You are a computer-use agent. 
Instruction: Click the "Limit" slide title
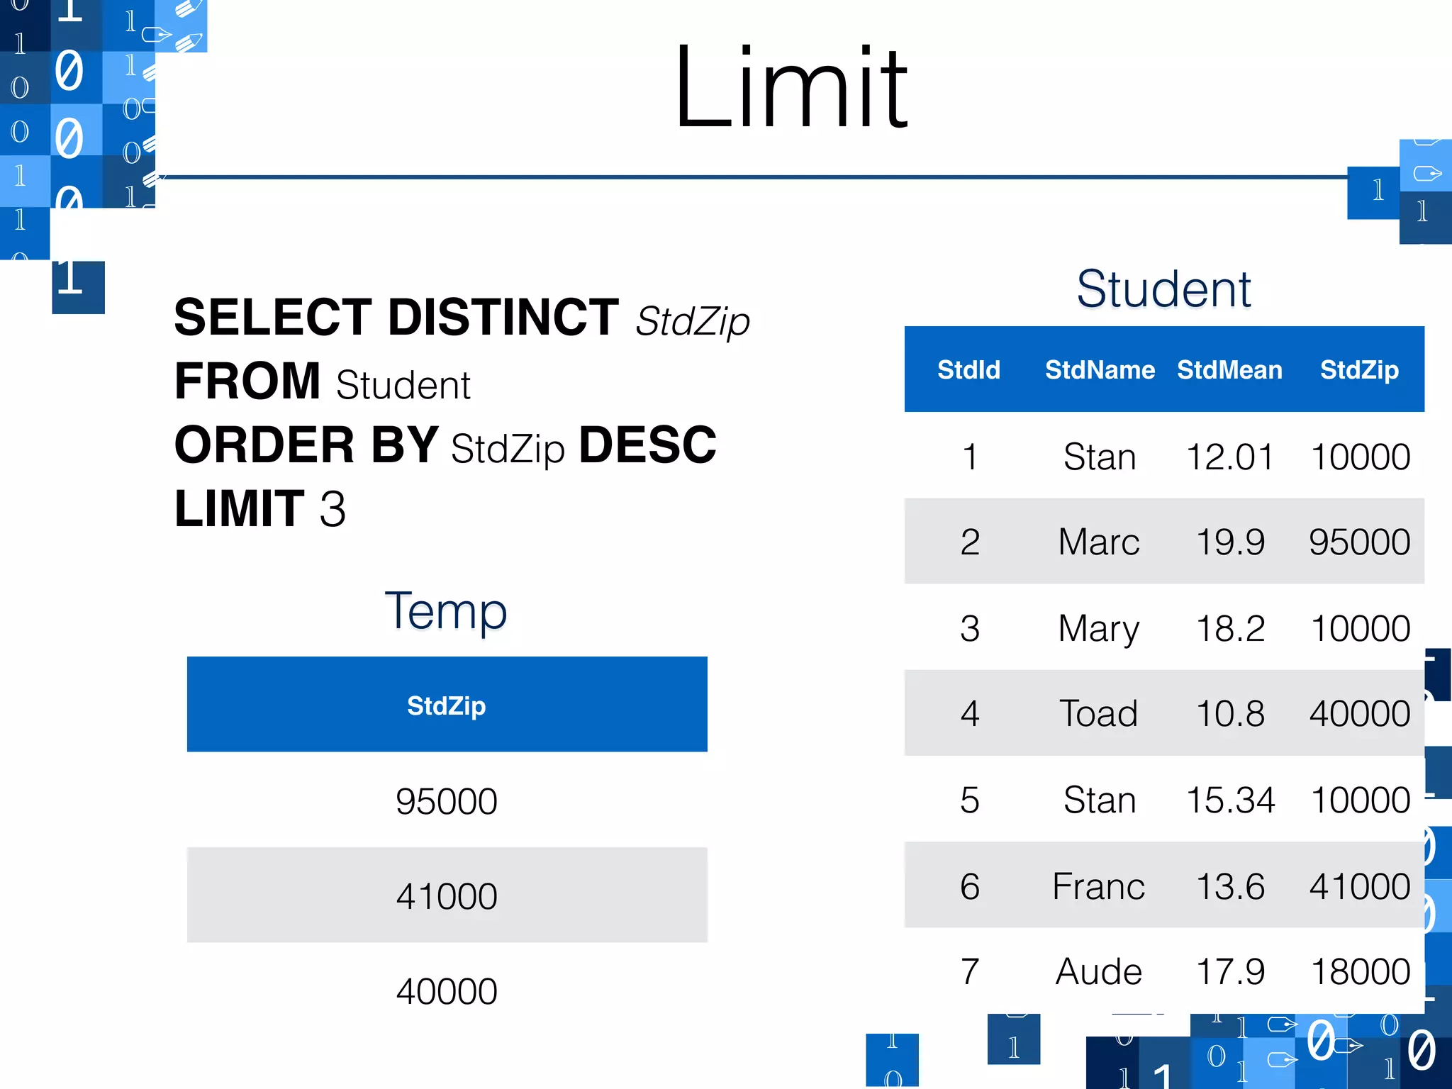pos(791,87)
